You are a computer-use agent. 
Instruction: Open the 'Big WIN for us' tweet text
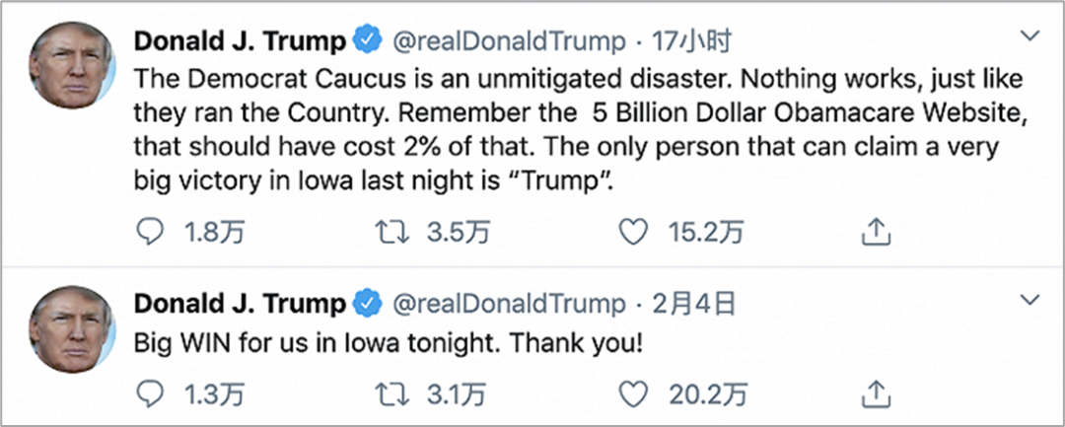(388, 344)
